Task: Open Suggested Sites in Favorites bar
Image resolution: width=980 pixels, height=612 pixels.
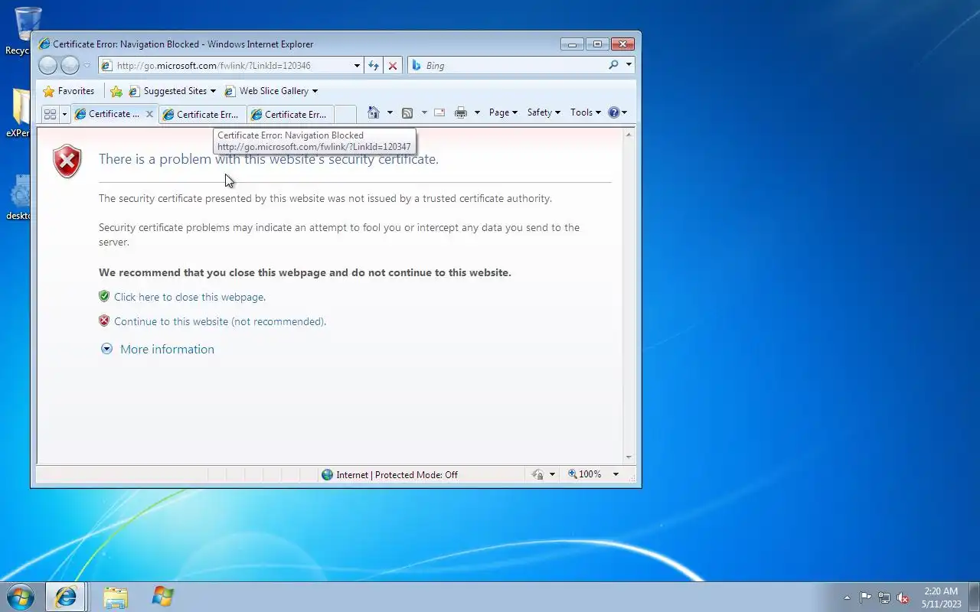Action: pyautogui.click(x=172, y=91)
